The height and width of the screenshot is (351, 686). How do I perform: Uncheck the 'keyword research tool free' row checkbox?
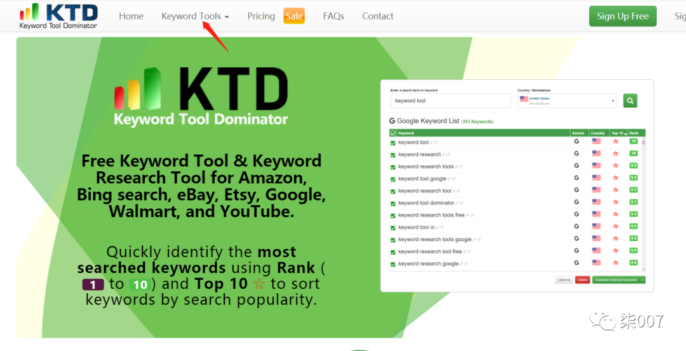(393, 252)
